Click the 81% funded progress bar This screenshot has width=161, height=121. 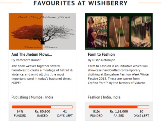click(119, 107)
